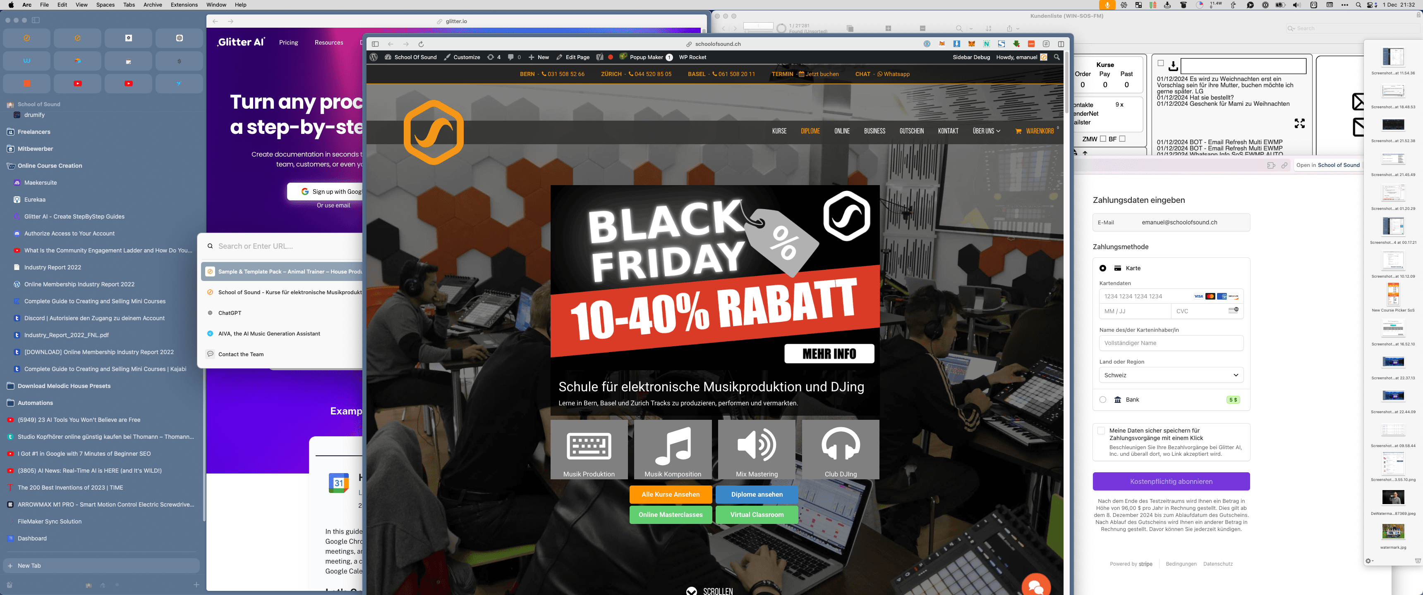Expand the notes field with the four-arrow icon
The height and width of the screenshot is (595, 1423).
pyautogui.click(x=1300, y=124)
